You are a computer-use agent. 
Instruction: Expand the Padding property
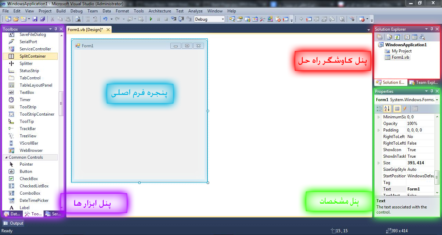(378, 130)
